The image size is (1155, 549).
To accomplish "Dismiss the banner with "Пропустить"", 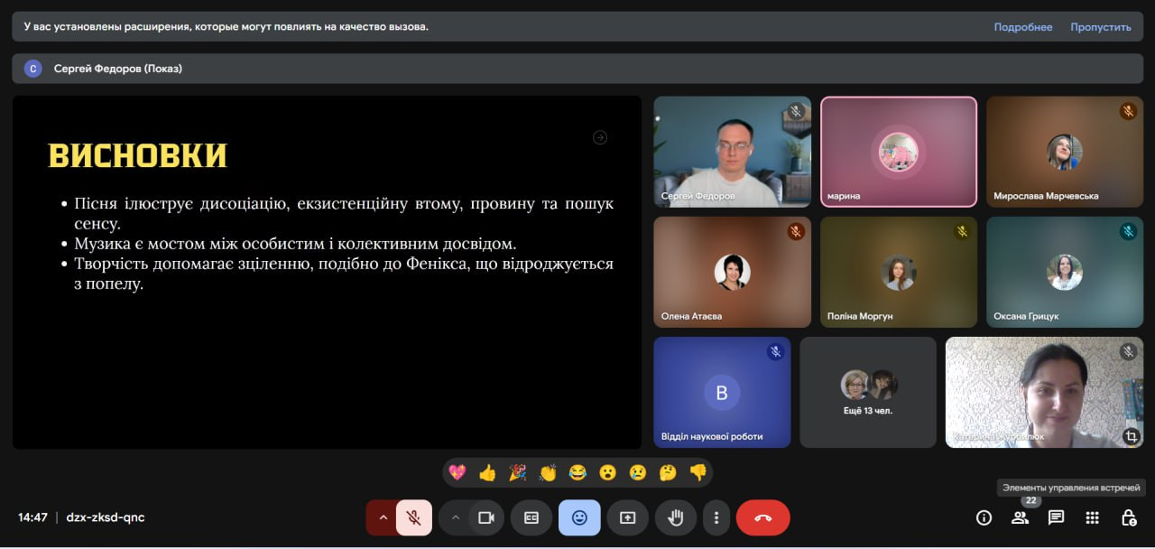I will (x=1100, y=27).
